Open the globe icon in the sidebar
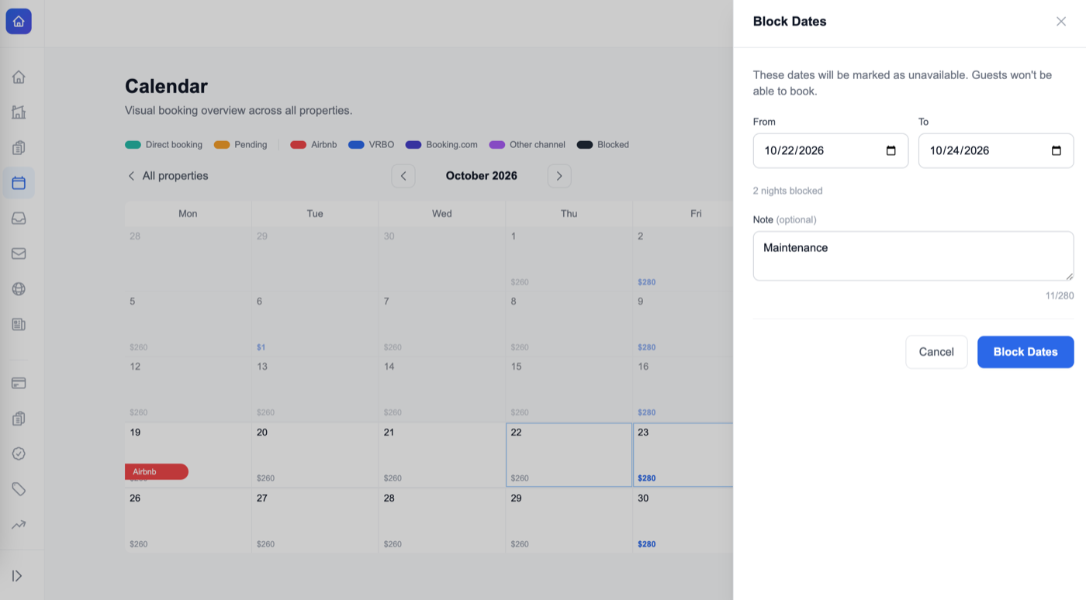The height and width of the screenshot is (600, 1086). [x=19, y=289]
